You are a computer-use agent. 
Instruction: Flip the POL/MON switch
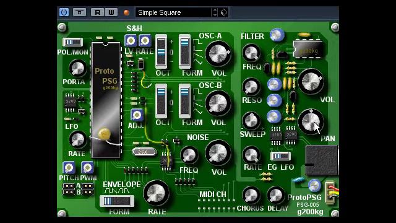pos(73,42)
